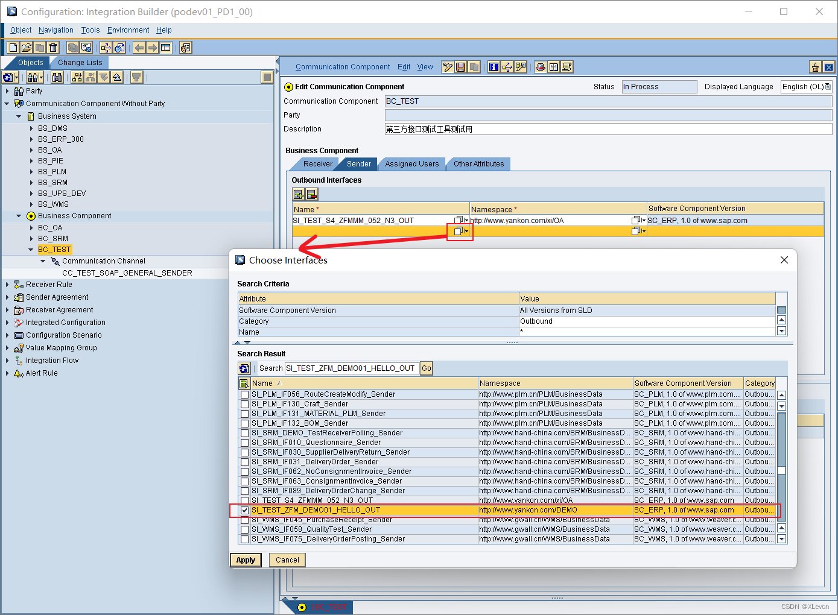Viewport: 838px width, 615px height.
Task: Open the Environment menu
Action: 129,30
